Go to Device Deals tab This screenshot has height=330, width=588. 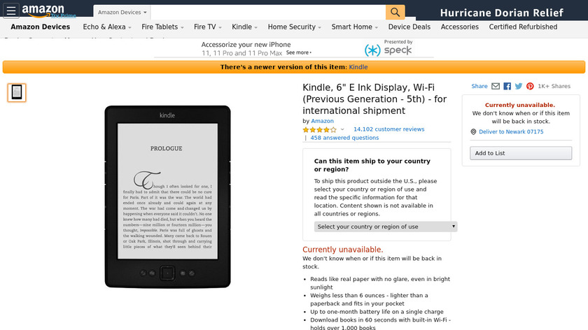(x=409, y=27)
